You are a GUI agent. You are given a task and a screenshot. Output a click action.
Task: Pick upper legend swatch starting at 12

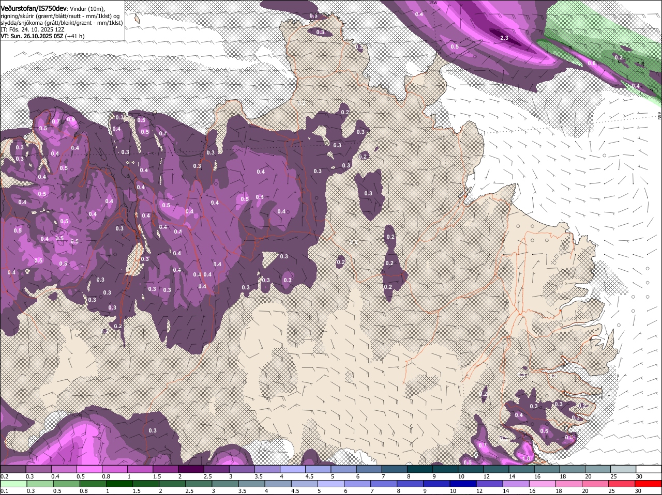point(497,469)
